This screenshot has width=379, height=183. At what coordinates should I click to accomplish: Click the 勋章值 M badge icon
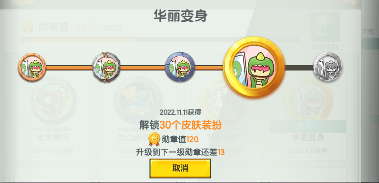click(x=155, y=139)
